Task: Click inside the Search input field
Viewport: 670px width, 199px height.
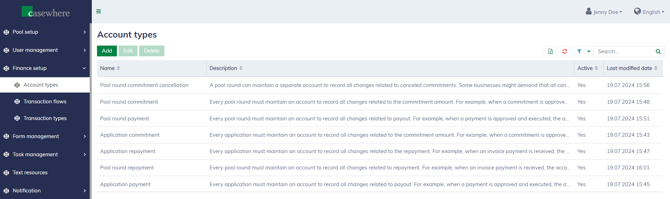Action: (624, 51)
